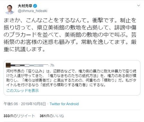Open the quoted tweet about 河村市長
This screenshot has width=144, height=122.
72,78
